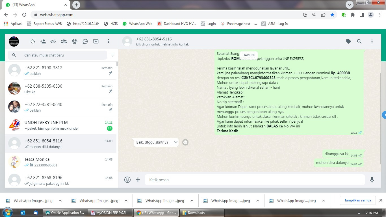Image resolution: width=386 pixels, height=217 pixels.
Task: Open chat with +62 821-8190-3812
Action: click(x=60, y=70)
